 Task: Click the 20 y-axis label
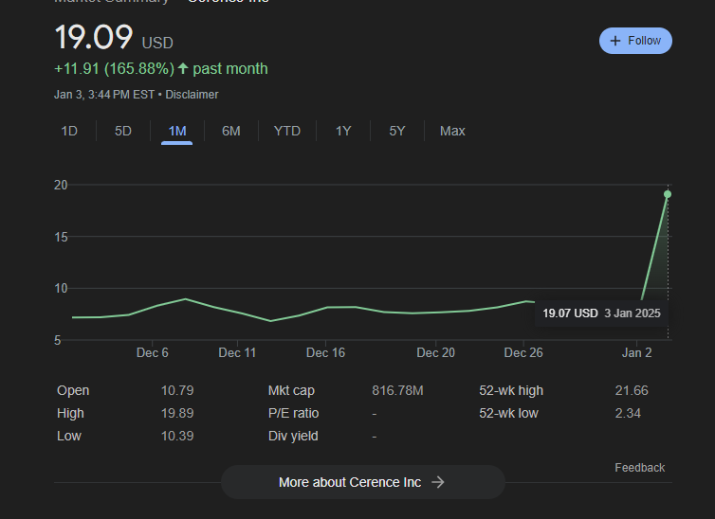pyautogui.click(x=61, y=186)
